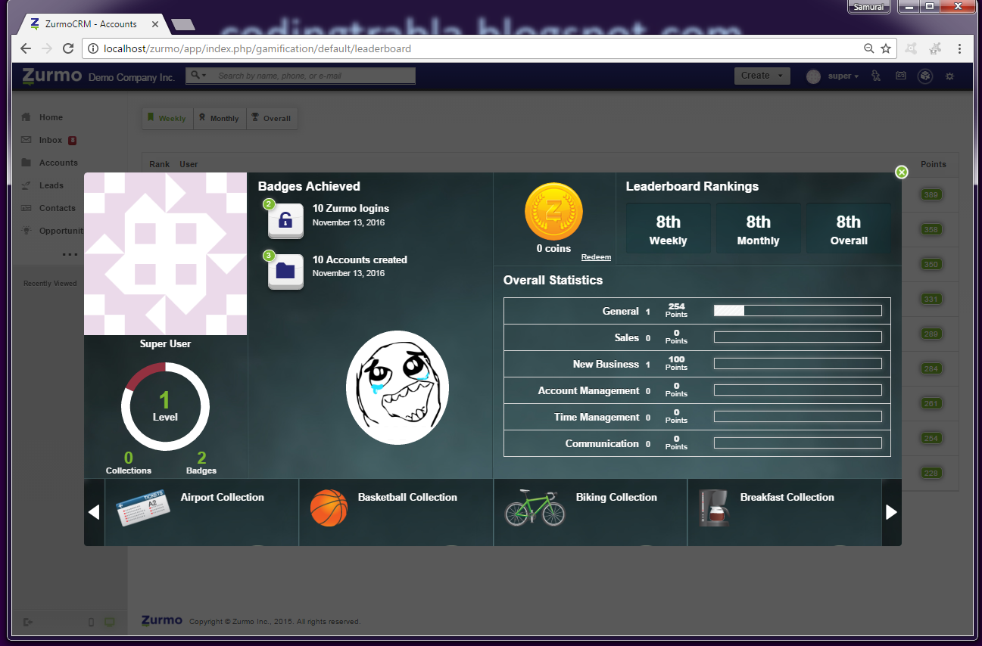Click the New Business points progress bar
Screen dimensions: 982x646
click(798, 364)
